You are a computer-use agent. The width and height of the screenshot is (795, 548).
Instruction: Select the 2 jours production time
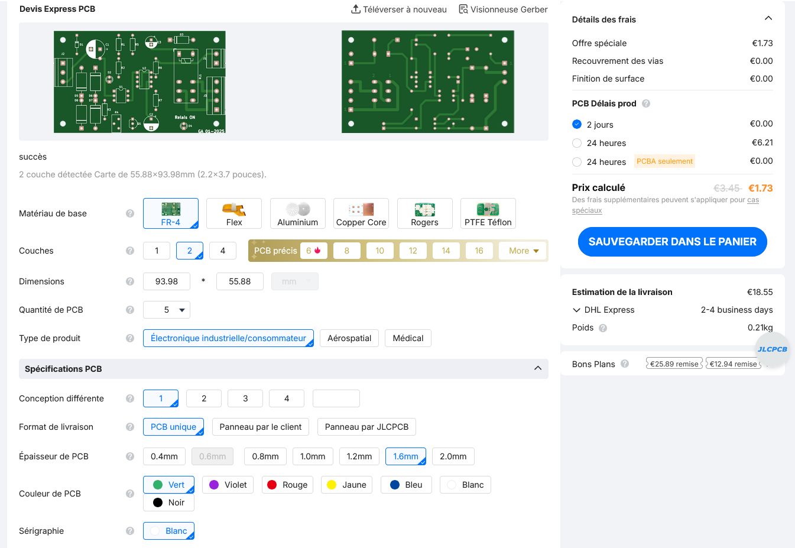(577, 124)
